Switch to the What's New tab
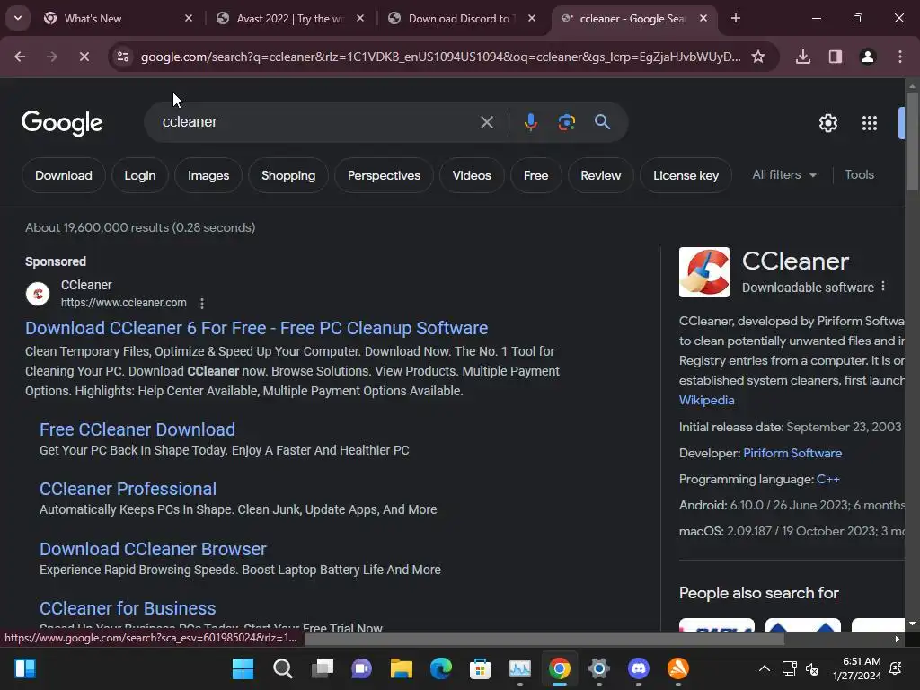This screenshot has width=920, height=690. pyautogui.click(x=118, y=19)
